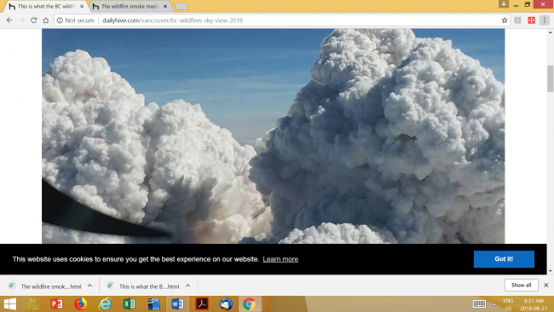
Task: Expand options for 'The wildfire smok...html' download
Action: pos(89,286)
